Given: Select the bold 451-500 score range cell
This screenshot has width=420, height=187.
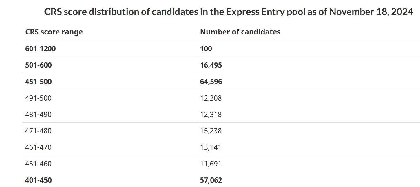Looking at the screenshot, I should [39, 82].
